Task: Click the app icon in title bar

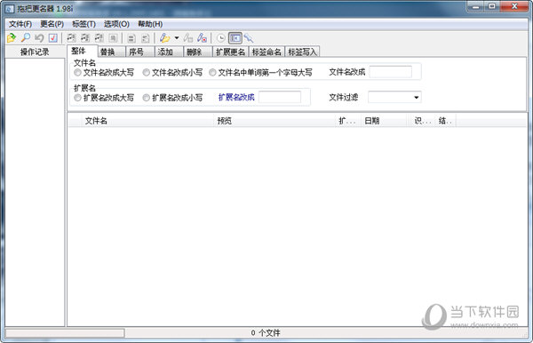Action: point(10,9)
